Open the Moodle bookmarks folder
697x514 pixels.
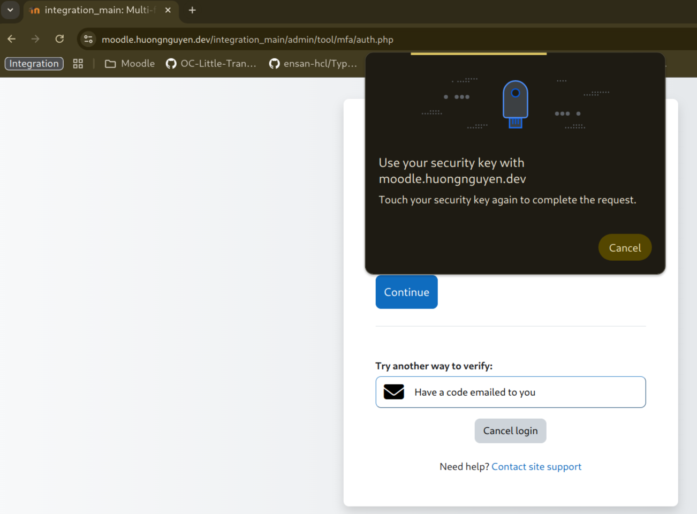tap(130, 64)
